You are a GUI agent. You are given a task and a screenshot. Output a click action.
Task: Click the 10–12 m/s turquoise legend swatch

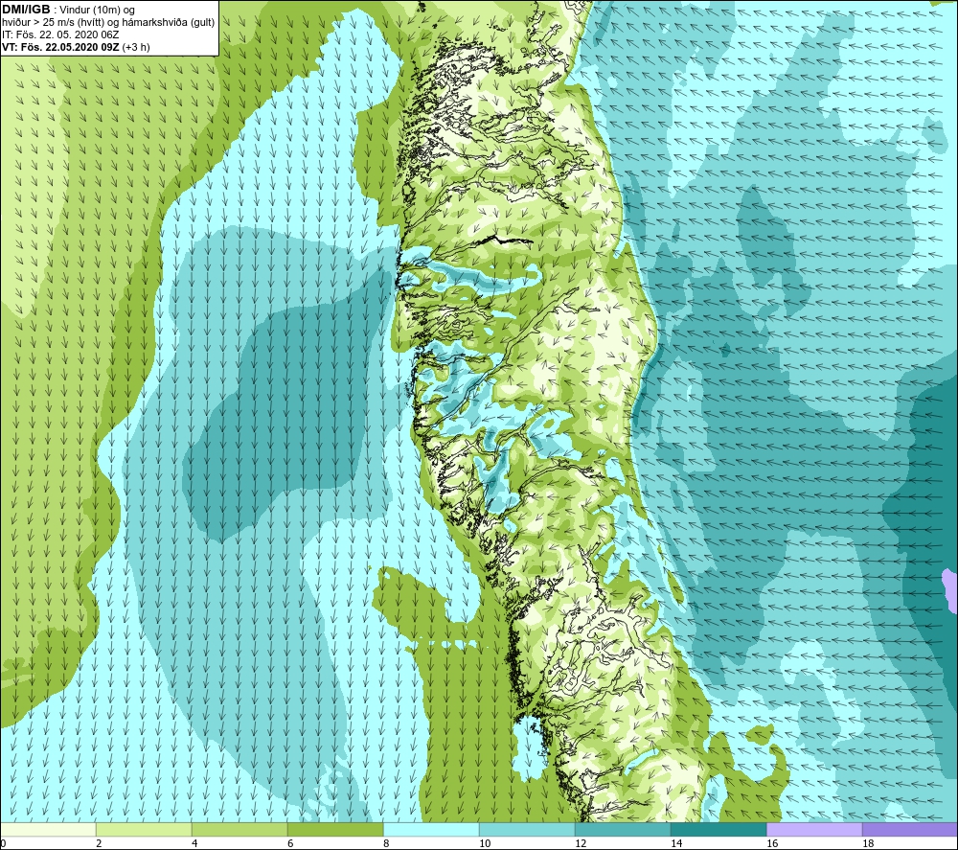tap(527, 829)
